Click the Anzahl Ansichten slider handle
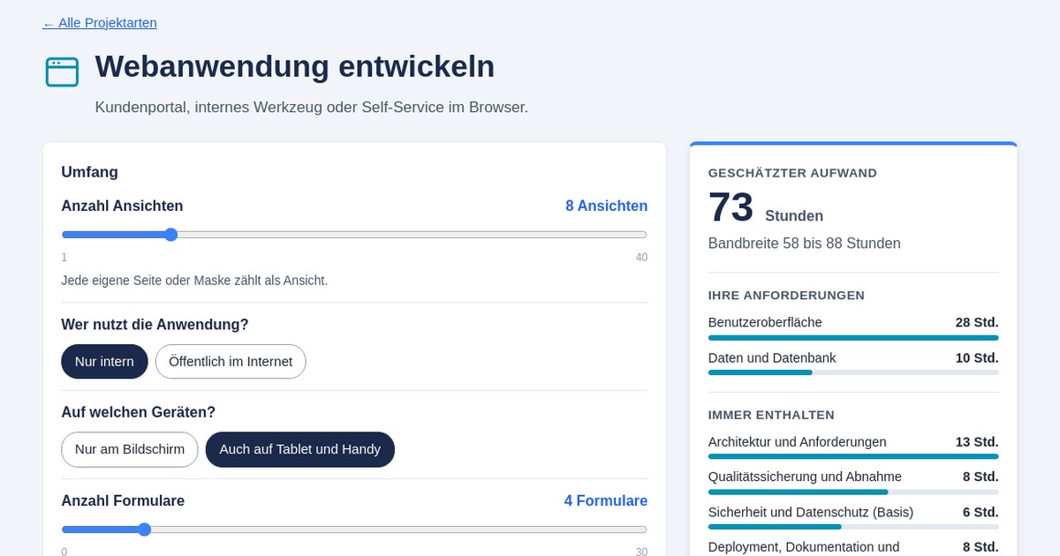Screen dimensions: 1060x556 [170, 235]
